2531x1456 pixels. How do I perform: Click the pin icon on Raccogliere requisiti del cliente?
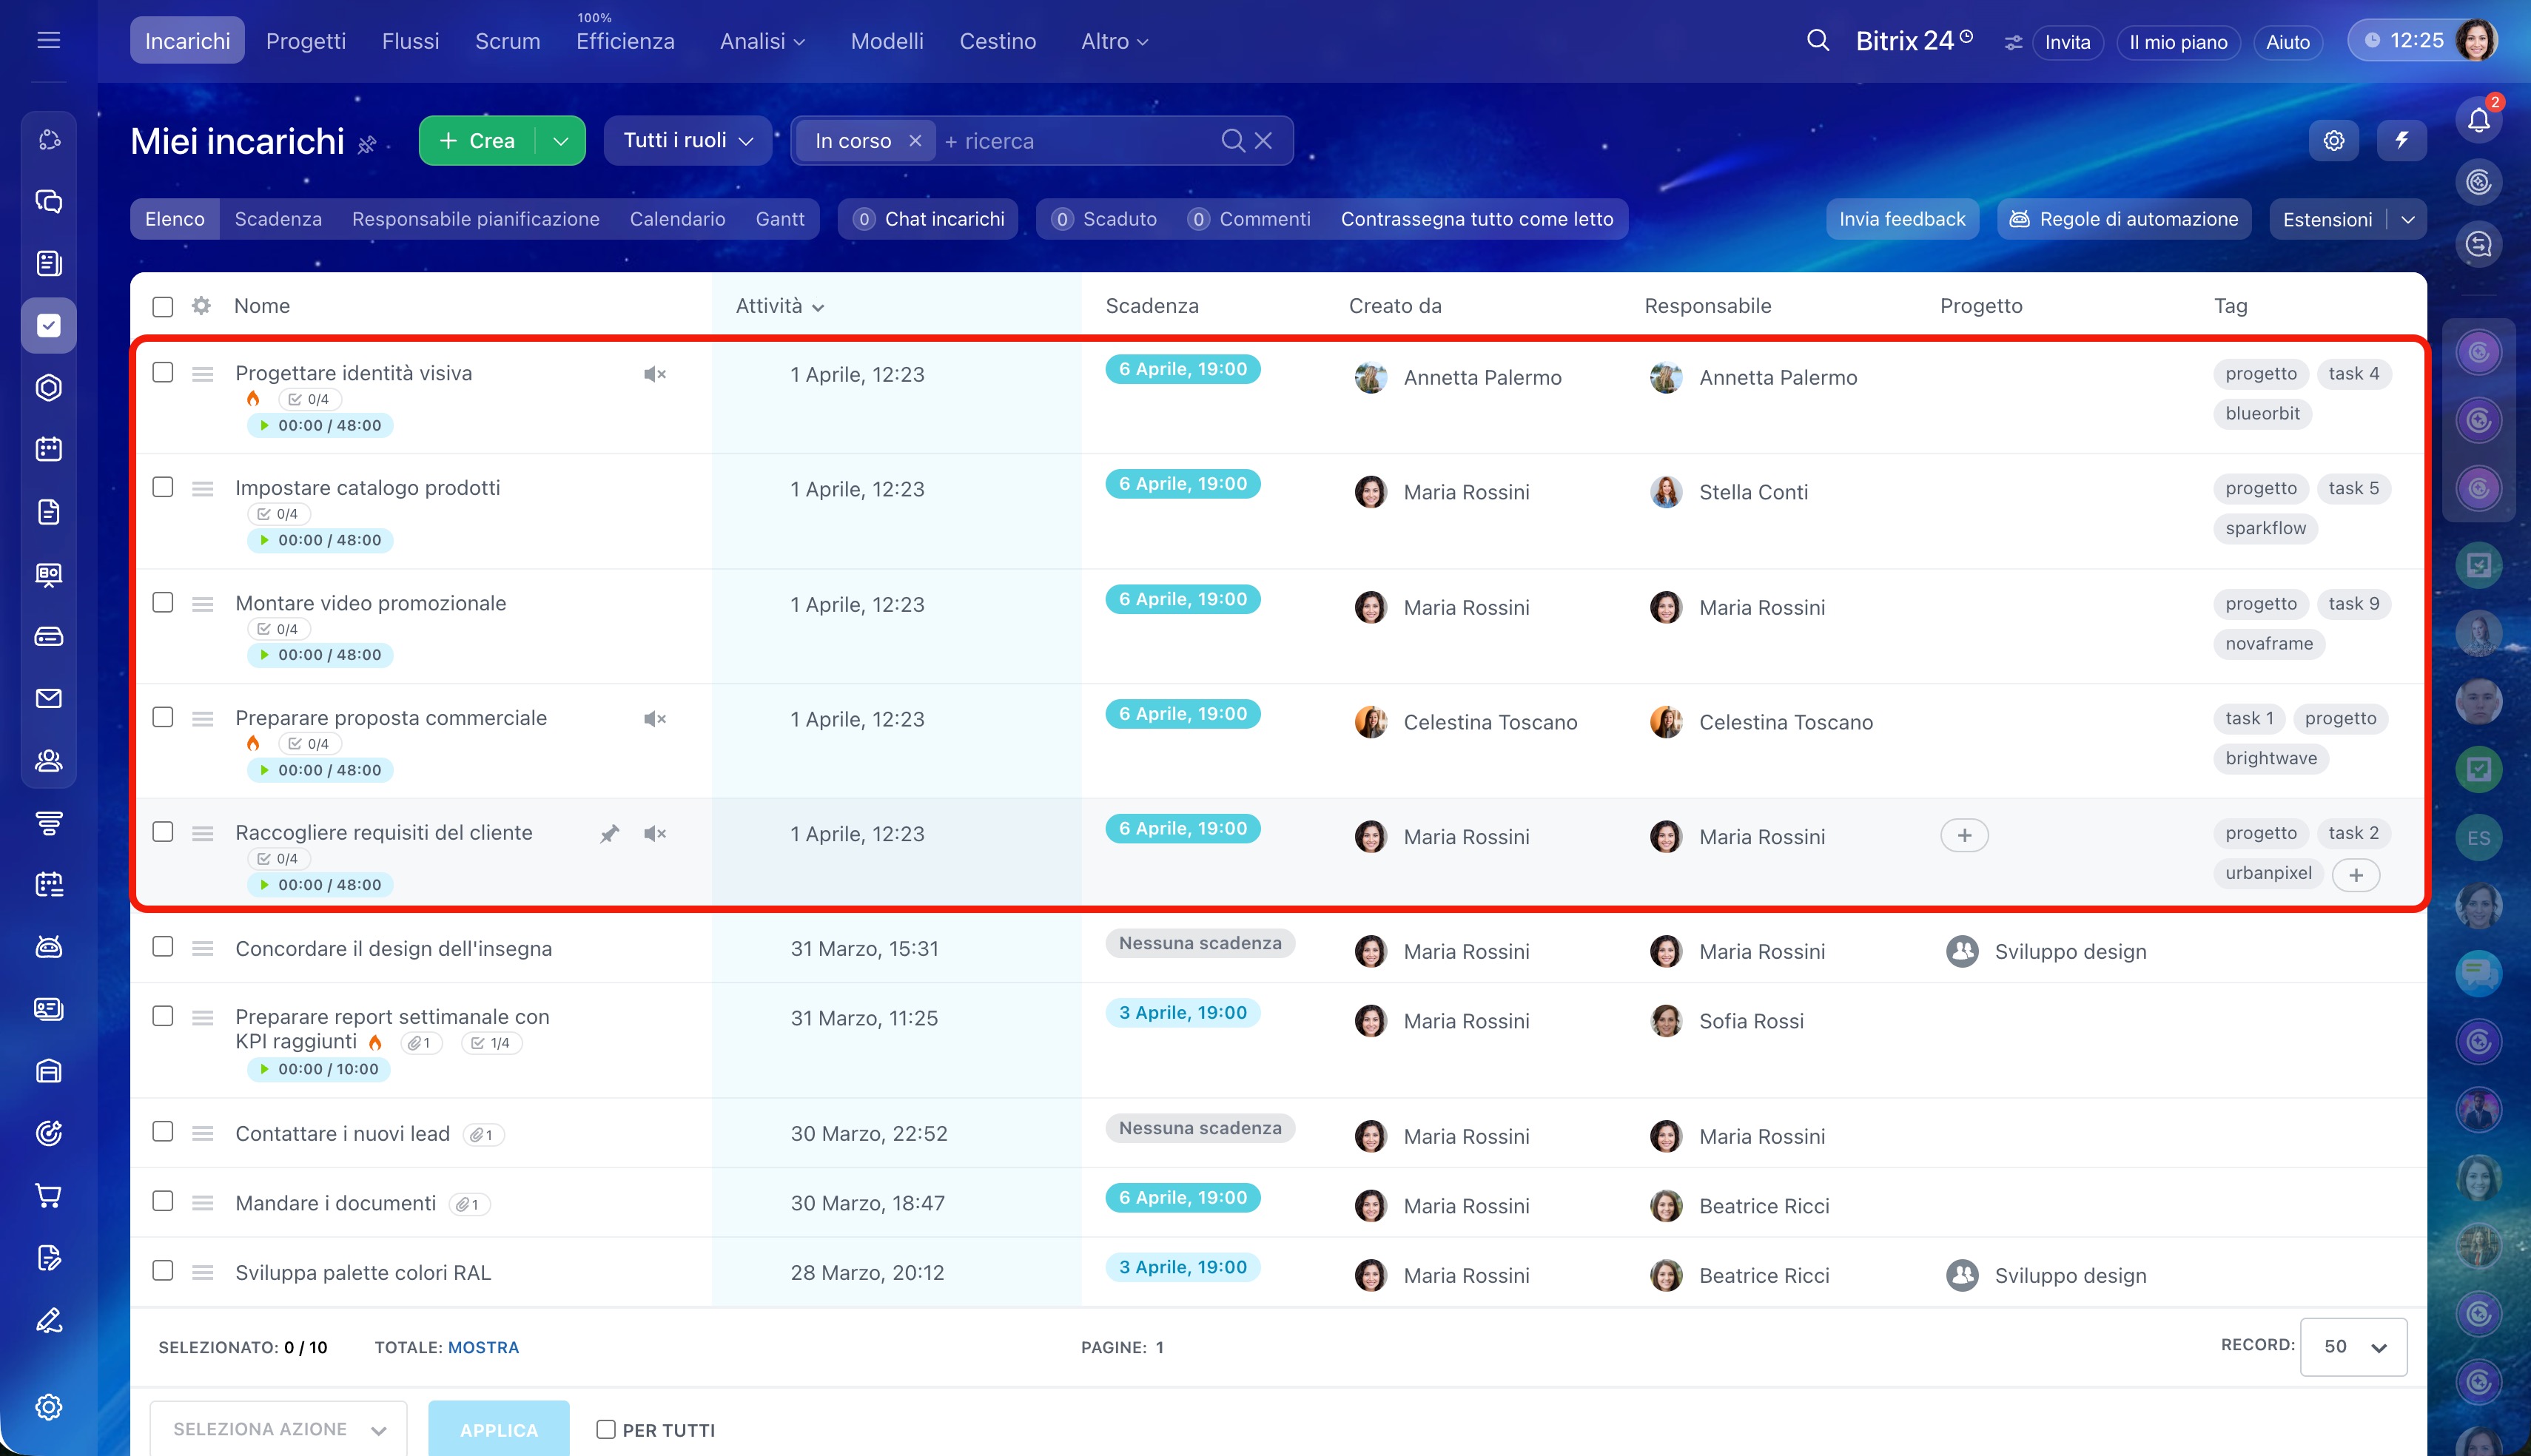click(x=609, y=834)
